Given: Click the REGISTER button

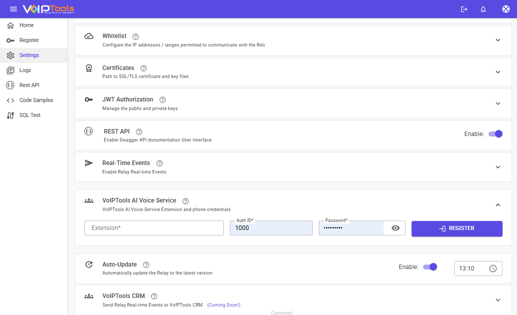Looking at the screenshot, I should pos(457,228).
